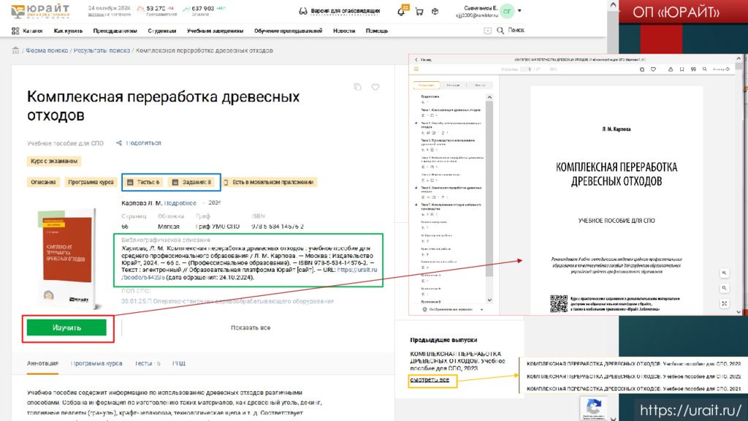Add book to favorites with heart icon
This screenshot has width=748, height=421.
pos(375,87)
